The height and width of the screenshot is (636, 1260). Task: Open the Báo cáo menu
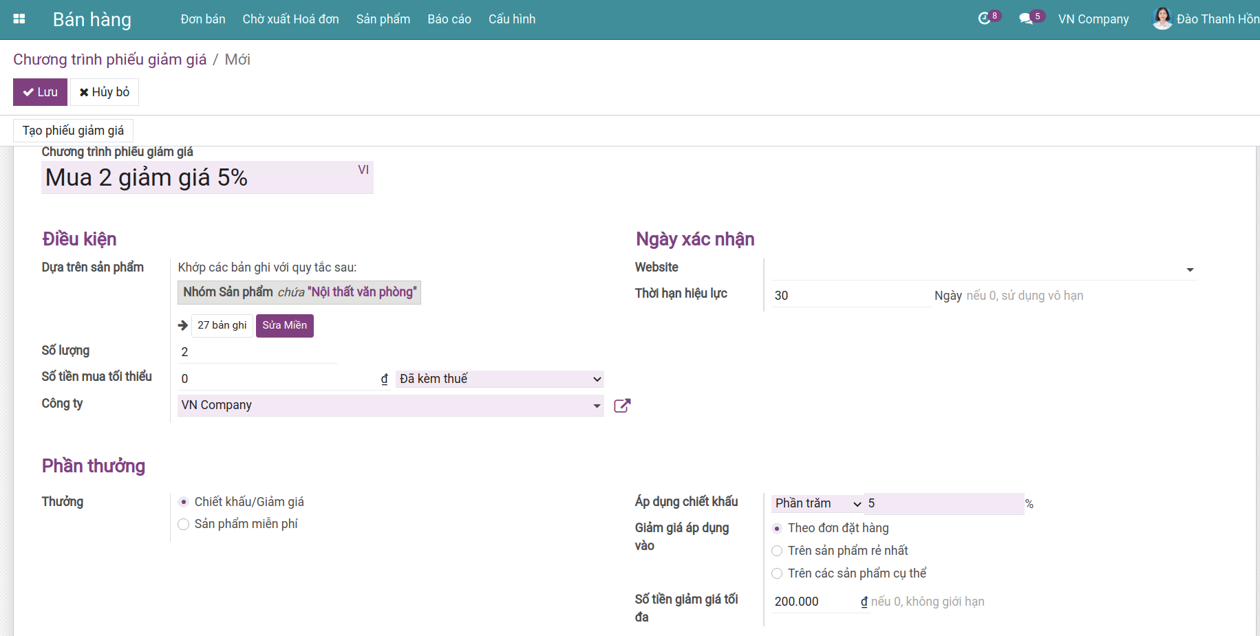(x=449, y=19)
